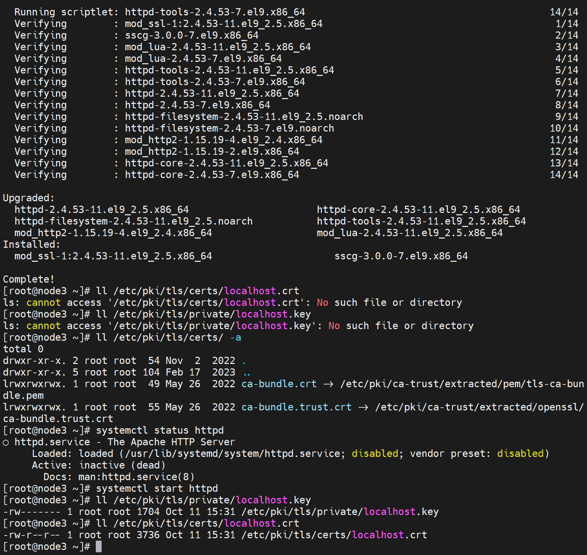Viewport: 587px width, 555px height.
Task: Click the 'Upgraded:' section heading
Action: pyautogui.click(x=29, y=198)
